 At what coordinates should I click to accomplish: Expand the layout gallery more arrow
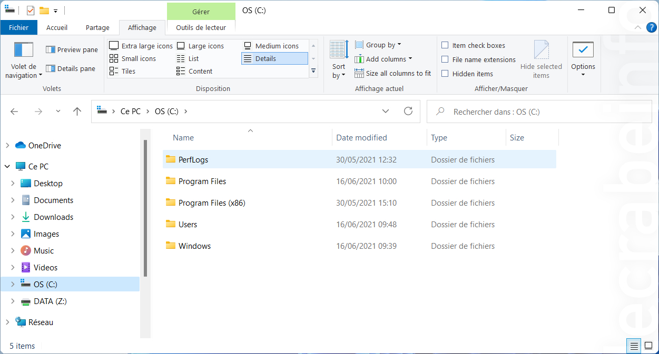[313, 70]
